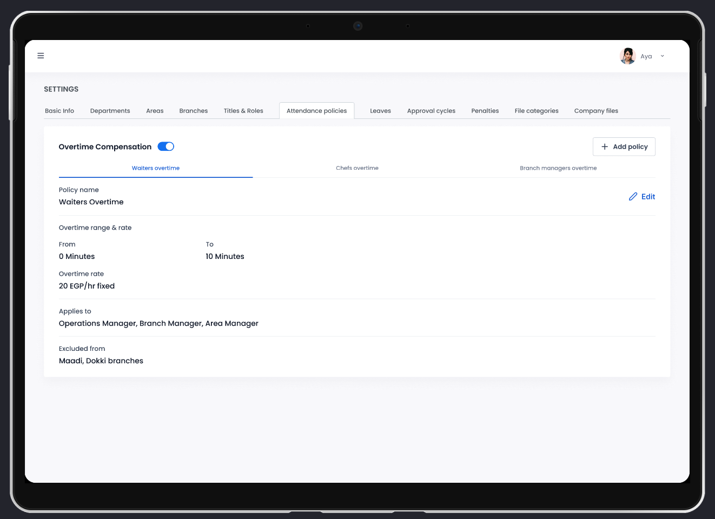Open the hamburger menu
The image size is (715, 519).
(x=41, y=56)
